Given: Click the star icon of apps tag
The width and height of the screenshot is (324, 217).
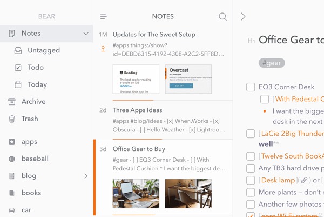Looking at the screenshot, I should (x=12, y=142).
